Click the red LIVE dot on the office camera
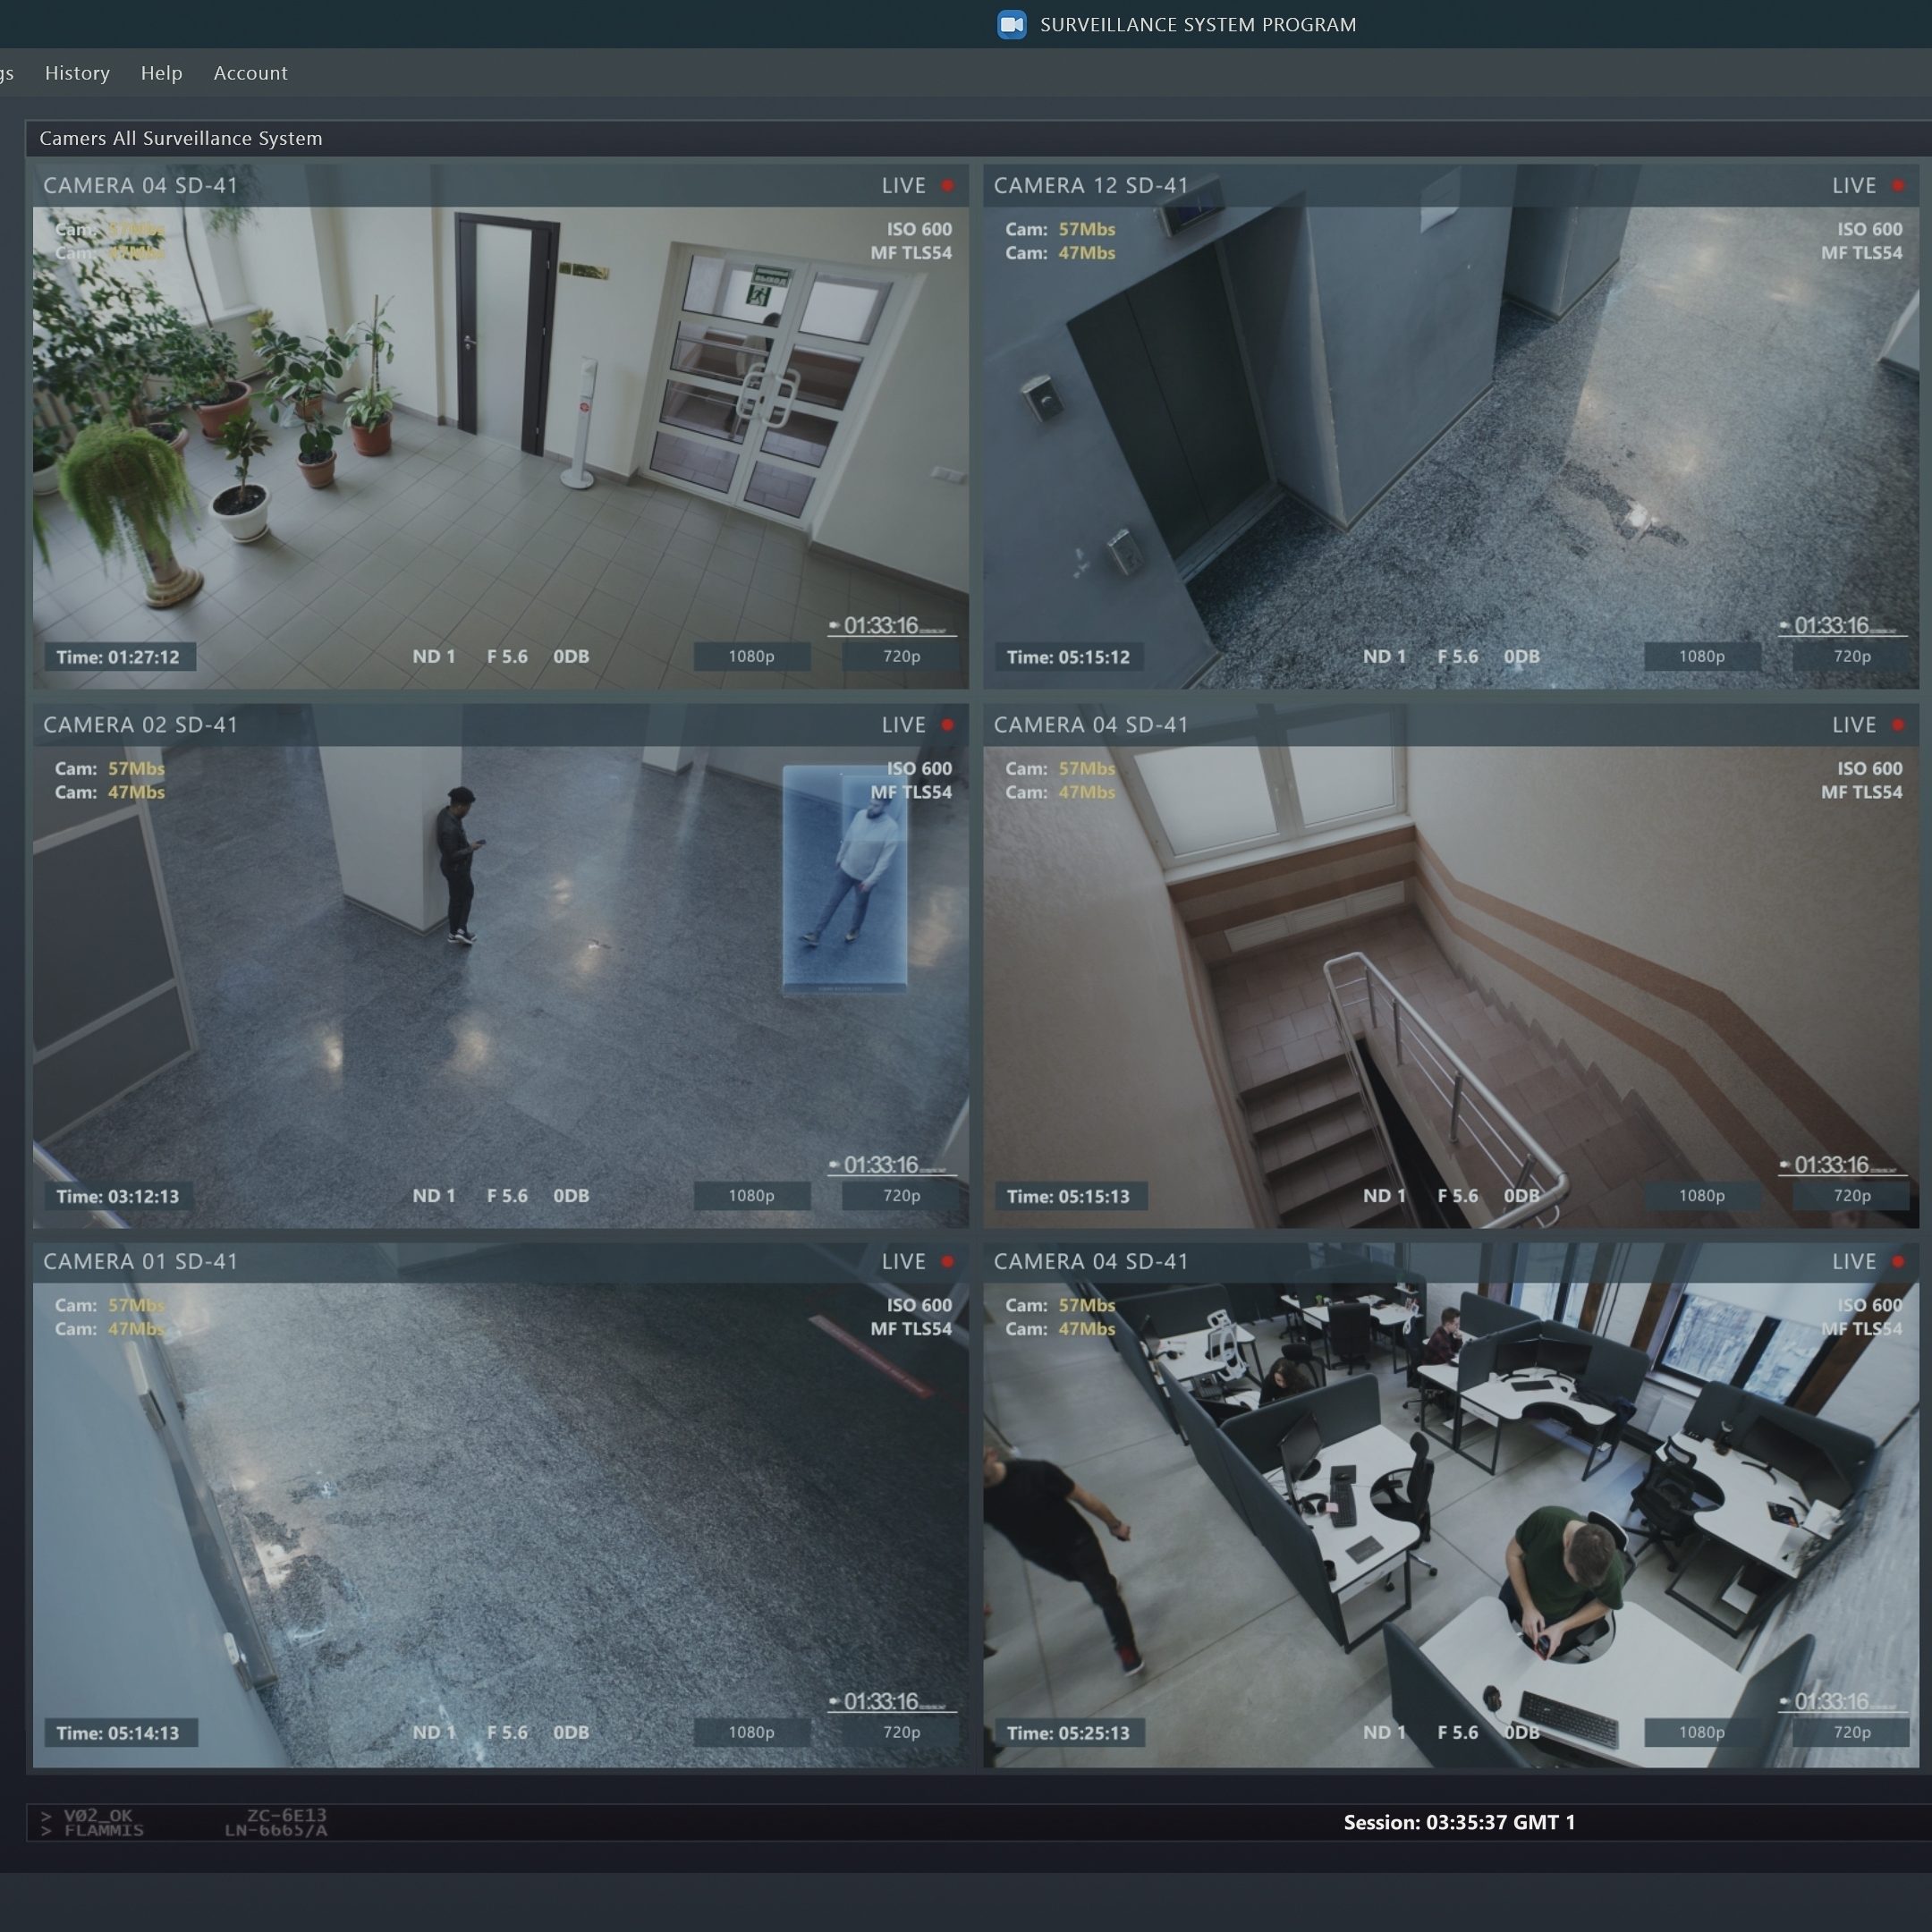Screen dimensions: 1932x1932 [1898, 1262]
